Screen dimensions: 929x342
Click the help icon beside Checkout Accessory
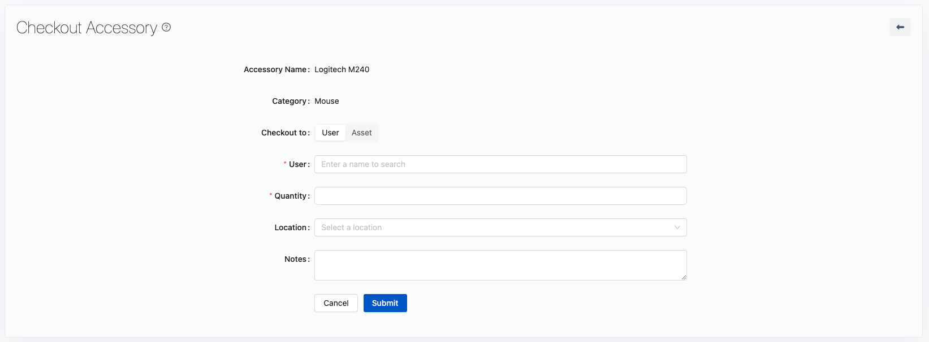click(x=166, y=27)
